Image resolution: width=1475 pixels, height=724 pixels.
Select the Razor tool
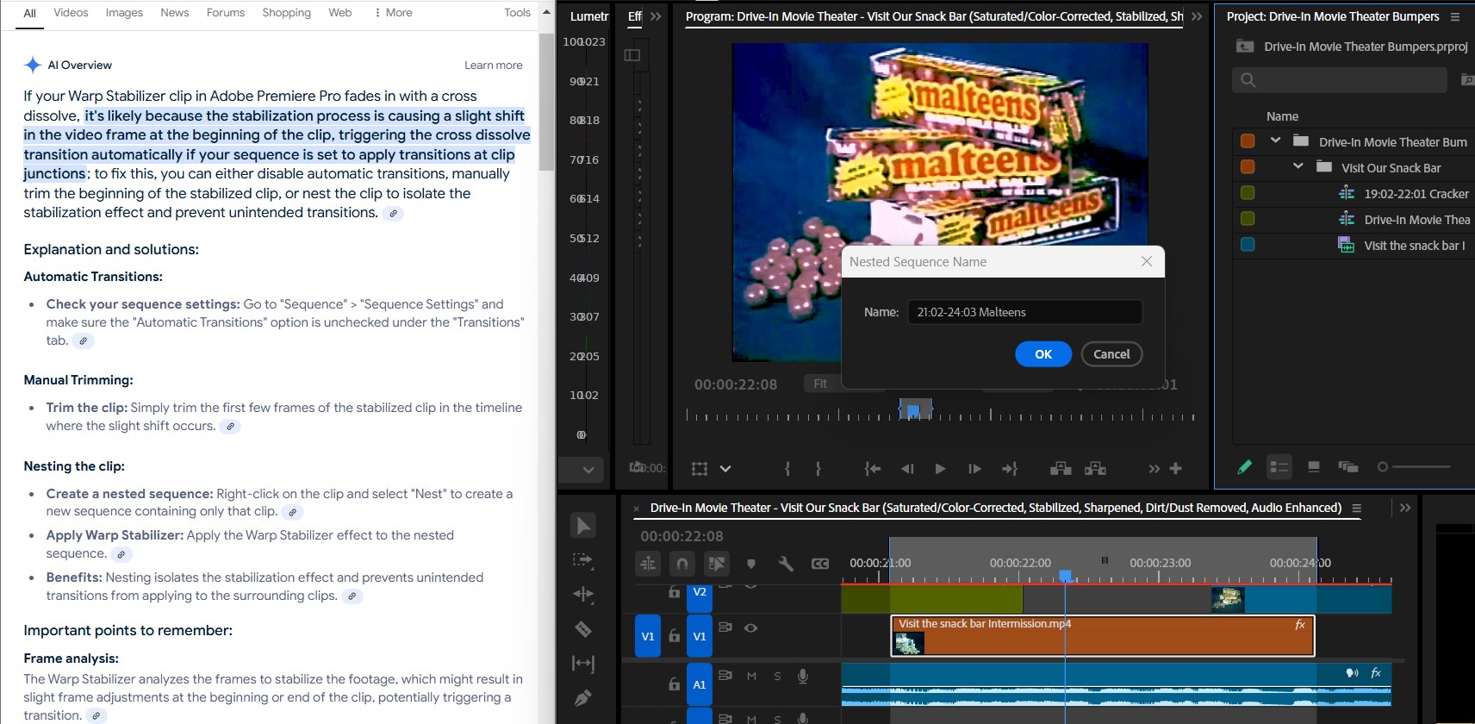point(583,629)
